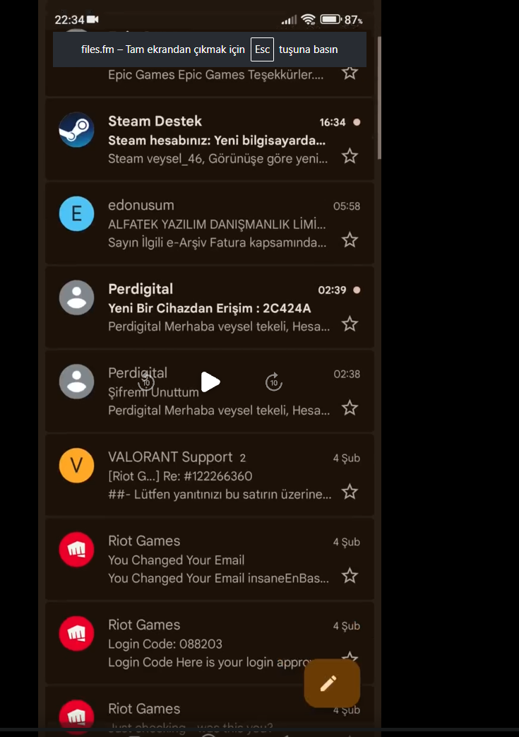
Task: Play the video with center play button
Action: [210, 382]
